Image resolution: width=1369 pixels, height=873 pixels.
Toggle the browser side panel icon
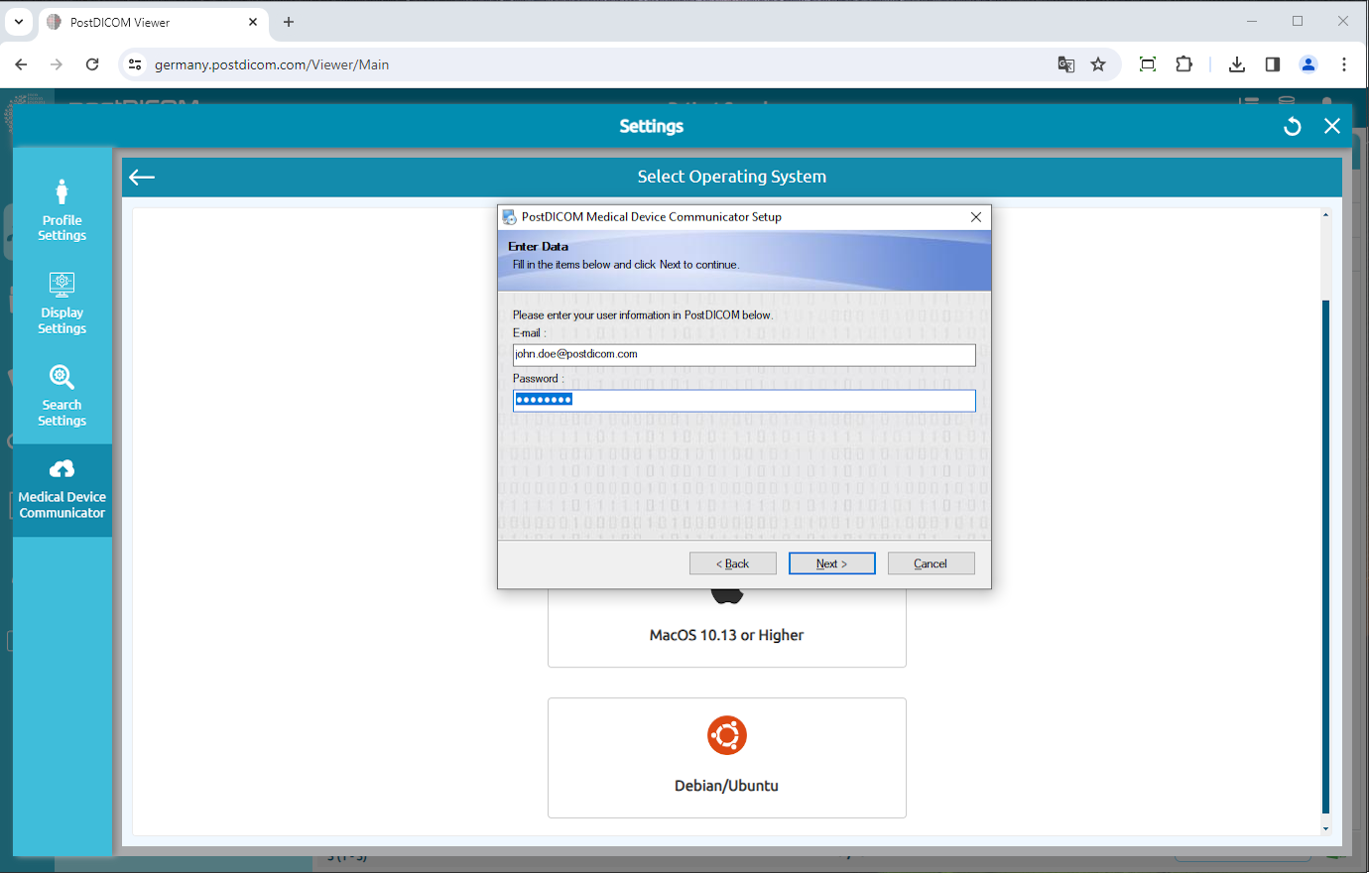pos(1273,64)
